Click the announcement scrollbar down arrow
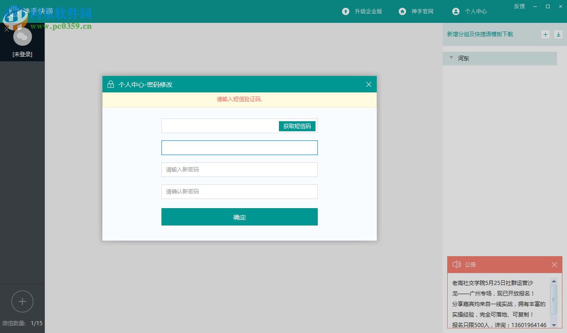567x333 pixels. coord(554,325)
